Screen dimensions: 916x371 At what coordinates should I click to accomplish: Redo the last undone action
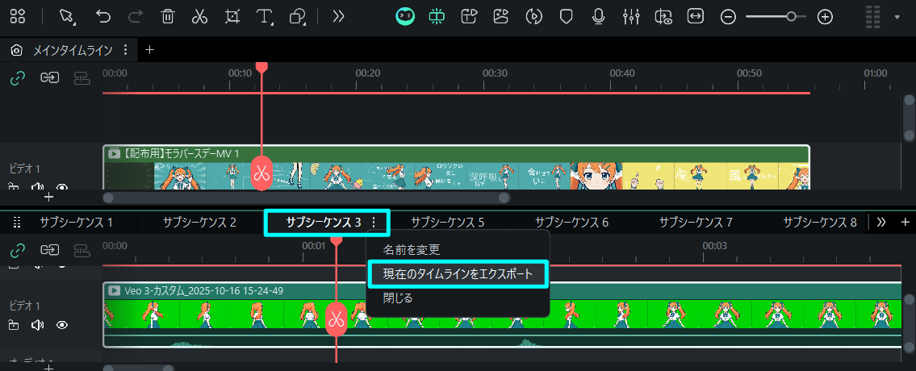coord(135,16)
